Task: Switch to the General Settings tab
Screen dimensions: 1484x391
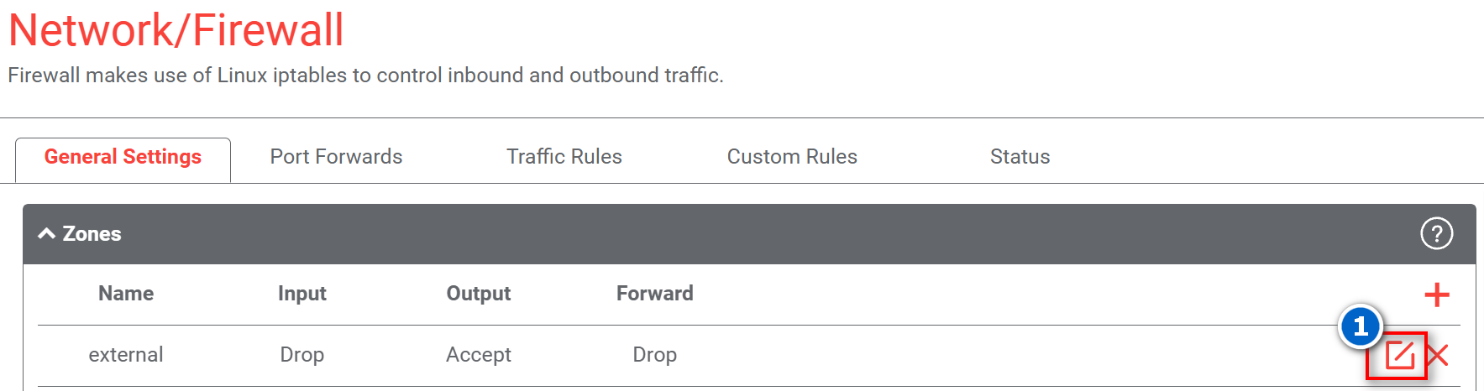Action: pos(123,157)
